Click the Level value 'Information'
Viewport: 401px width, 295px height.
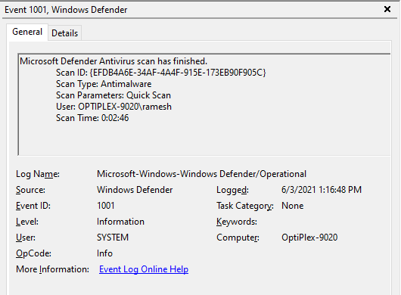pyautogui.click(x=120, y=222)
